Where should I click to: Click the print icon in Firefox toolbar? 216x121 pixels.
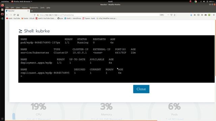coord(206,15)
